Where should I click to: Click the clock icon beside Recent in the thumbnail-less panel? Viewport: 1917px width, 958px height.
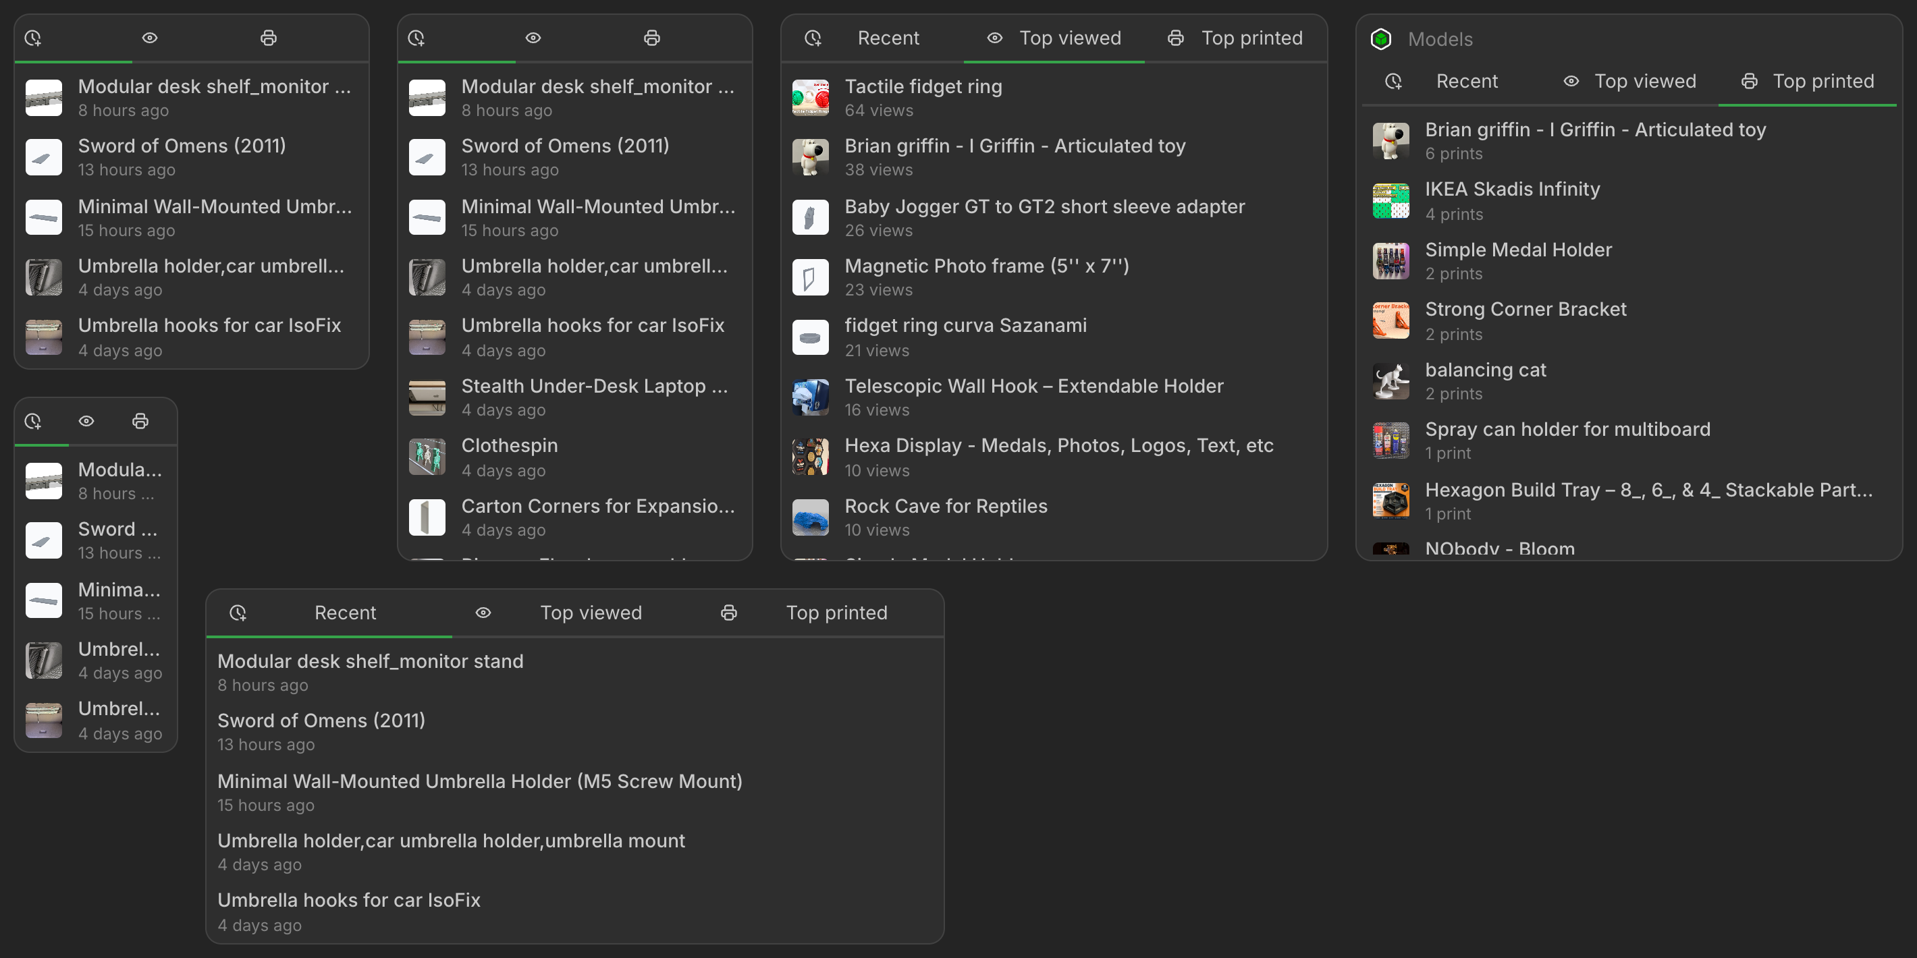pos(238,612)
